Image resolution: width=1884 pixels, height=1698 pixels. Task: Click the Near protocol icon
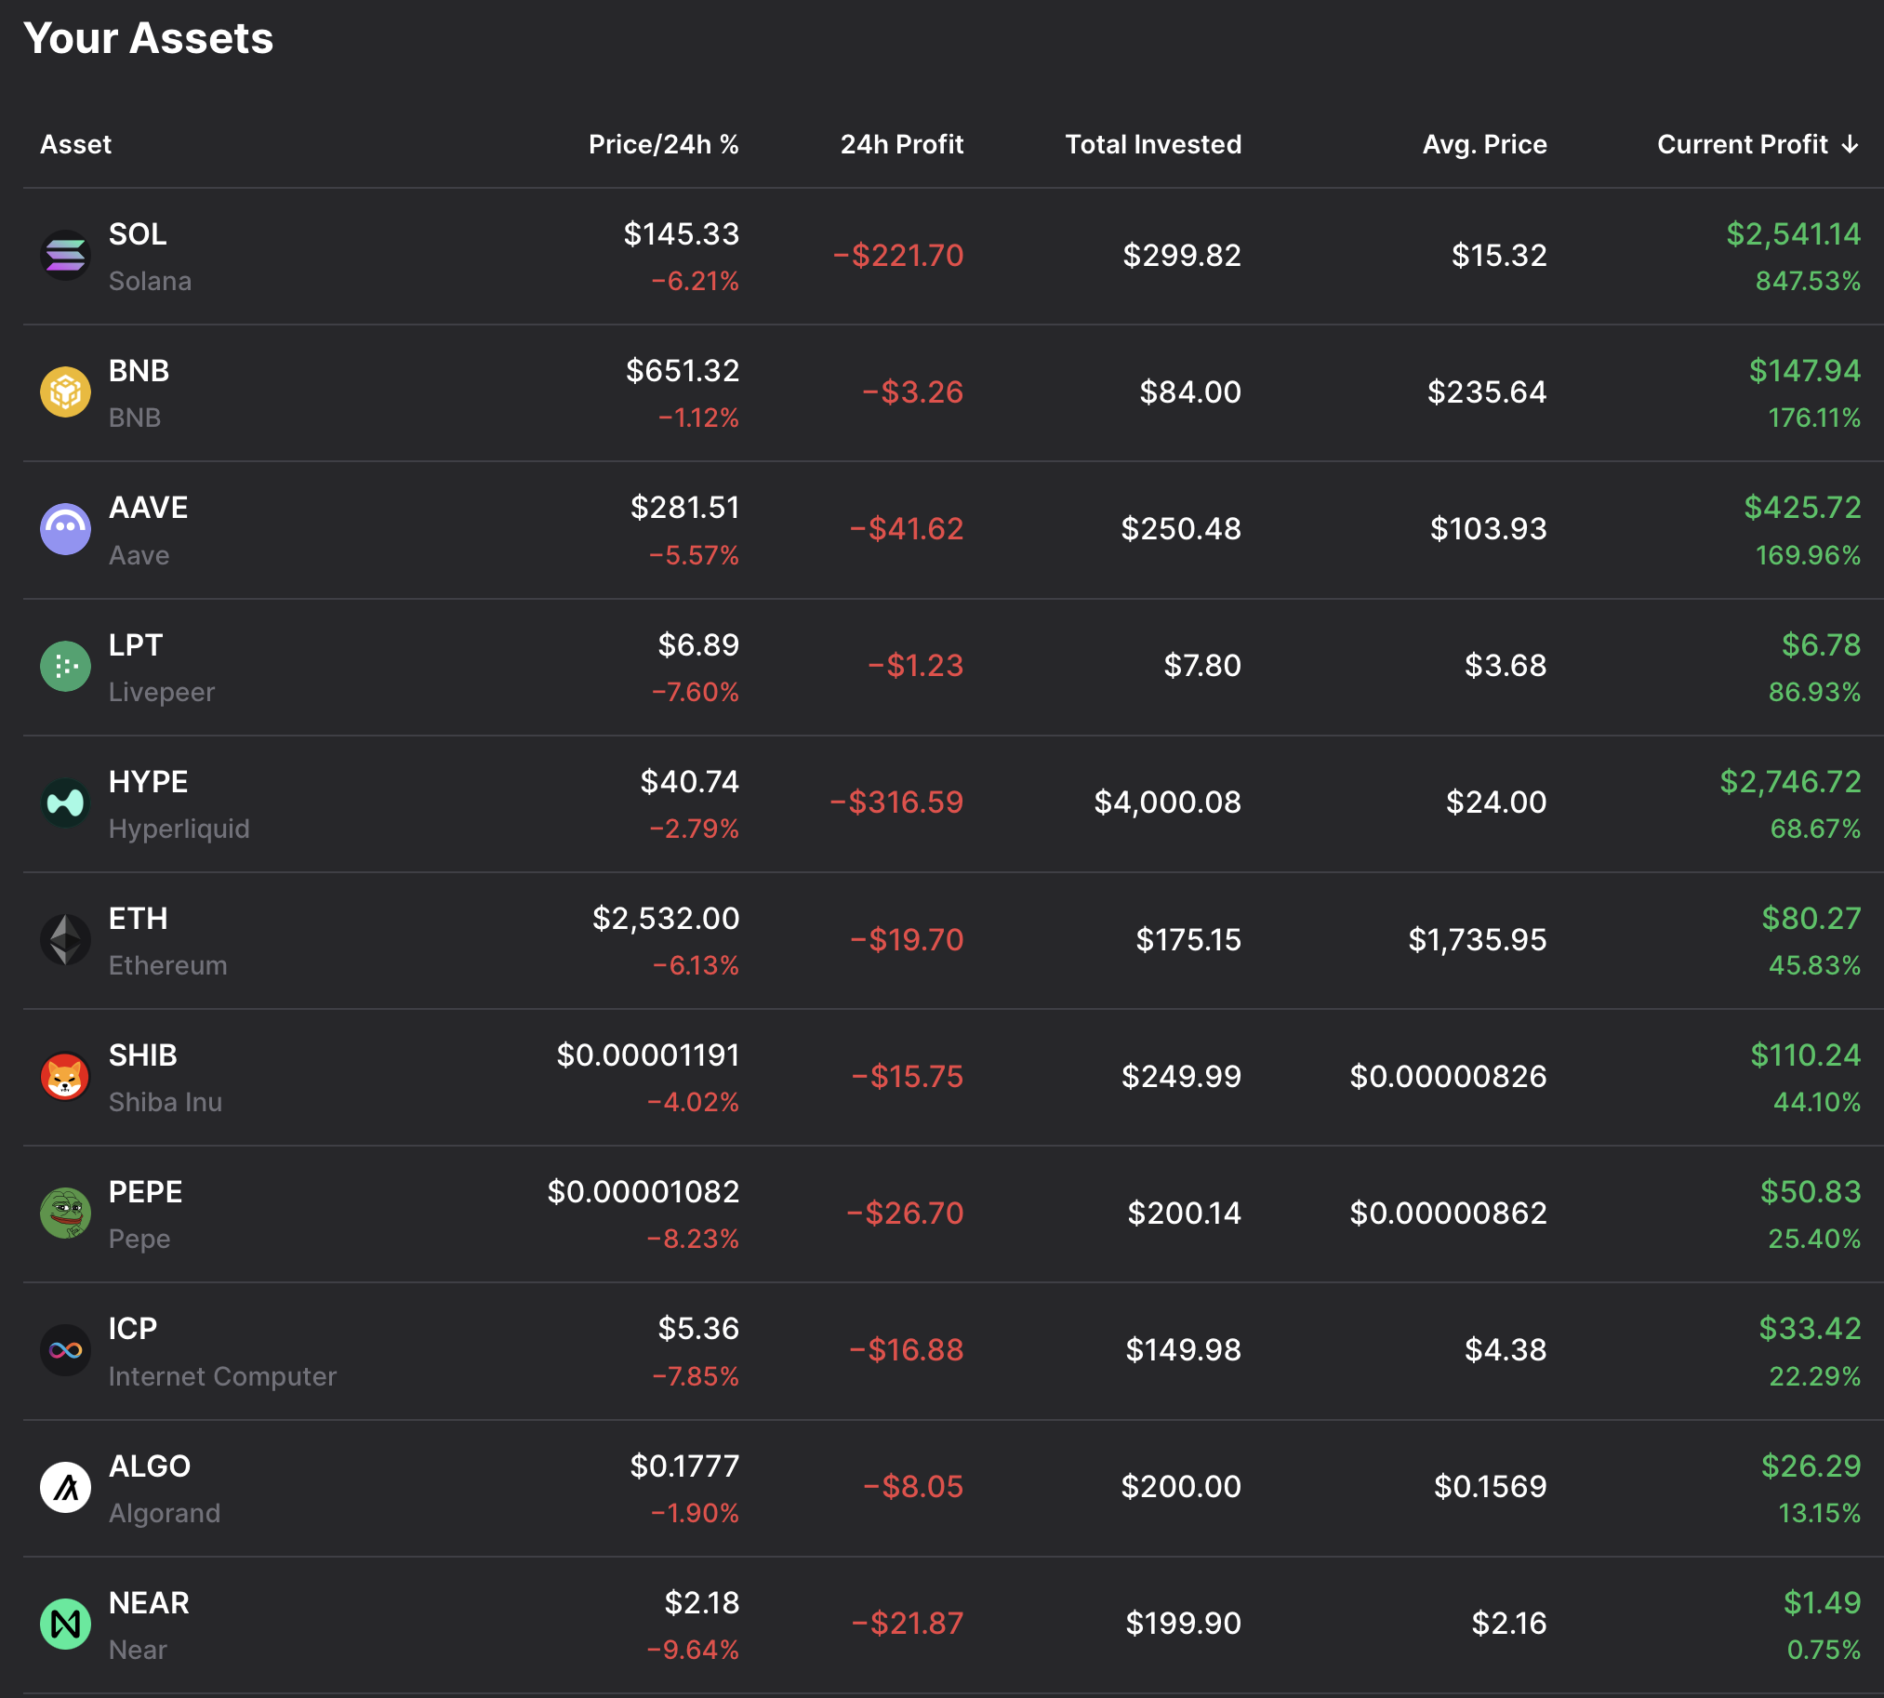[65, 1624]
